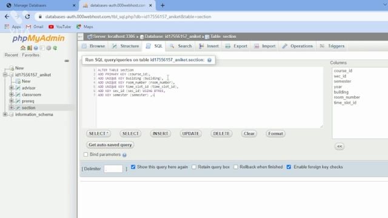Collapse id17556157_aniket database node
Viewport: 388px width, 218px height.
(5, 74)
